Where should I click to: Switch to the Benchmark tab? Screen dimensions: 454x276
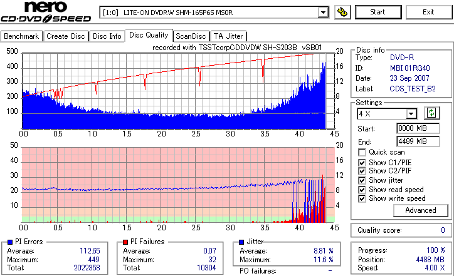point(21,36)
